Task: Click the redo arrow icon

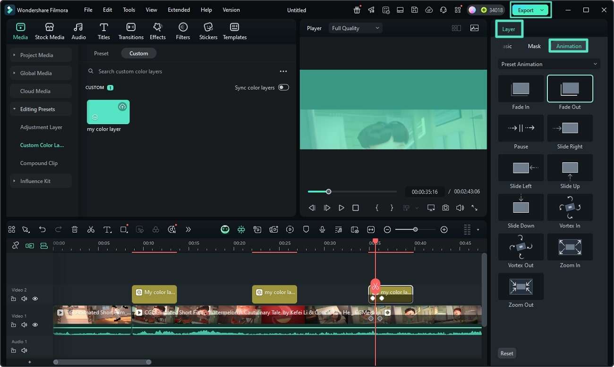Action: (59, 230)
